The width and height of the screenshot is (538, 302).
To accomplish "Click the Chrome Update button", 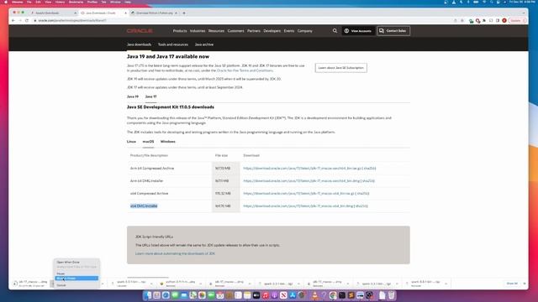I will 518,20.
